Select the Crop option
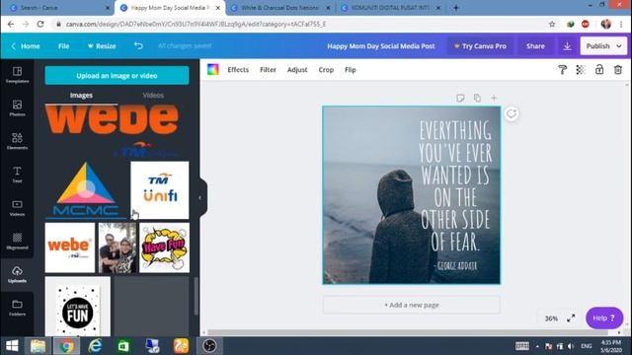632x355 pixels. pyautogui.click(x=326, y=70)
